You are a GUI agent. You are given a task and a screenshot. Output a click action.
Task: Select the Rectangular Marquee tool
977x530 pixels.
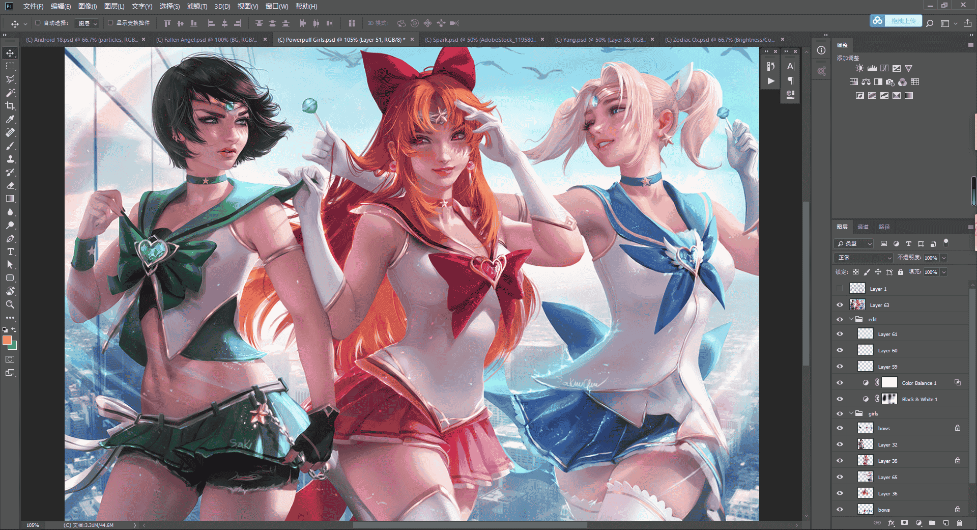pyautogui.click(x=10, y=66)
